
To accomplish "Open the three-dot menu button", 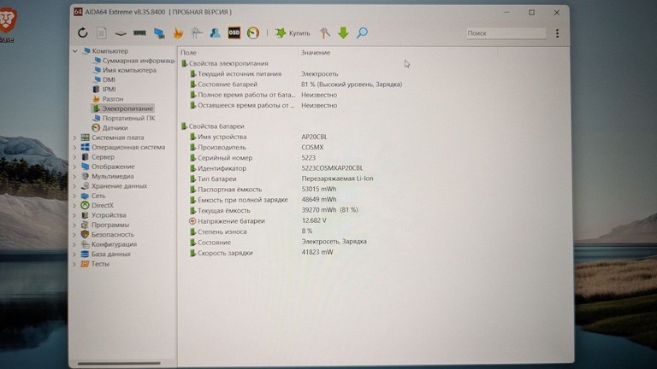I will [x=557, y=33].
